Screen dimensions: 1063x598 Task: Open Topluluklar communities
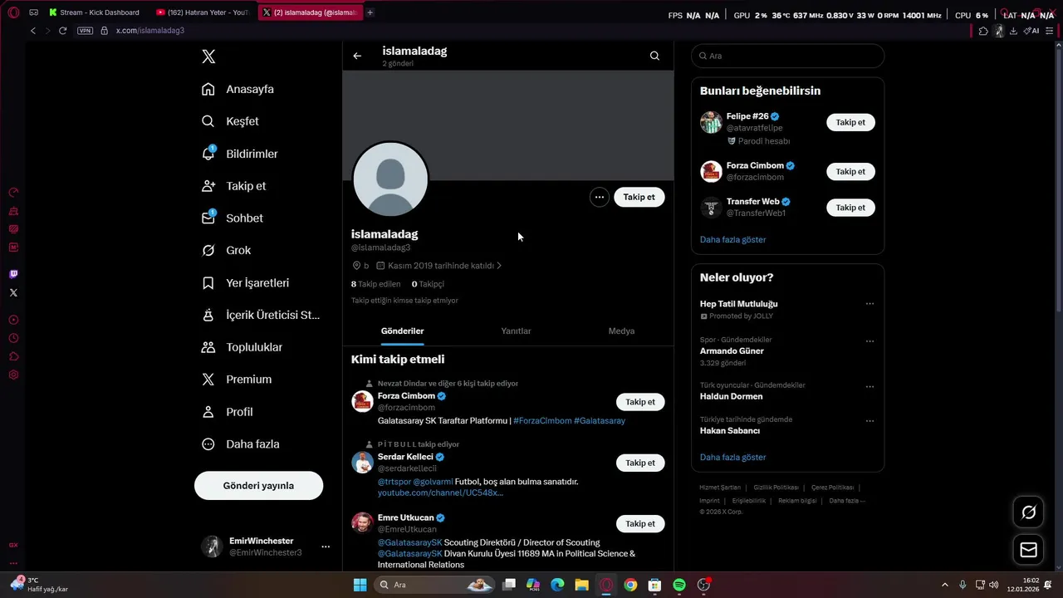point(242,347)
